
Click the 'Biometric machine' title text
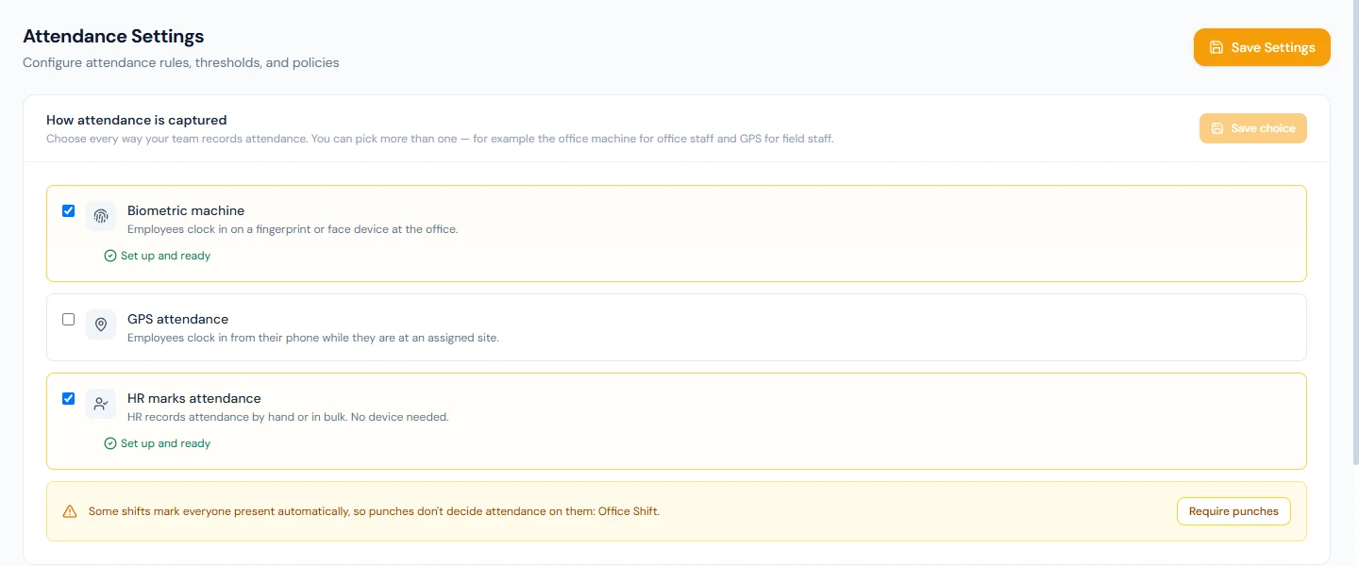[x=186, y=210]
